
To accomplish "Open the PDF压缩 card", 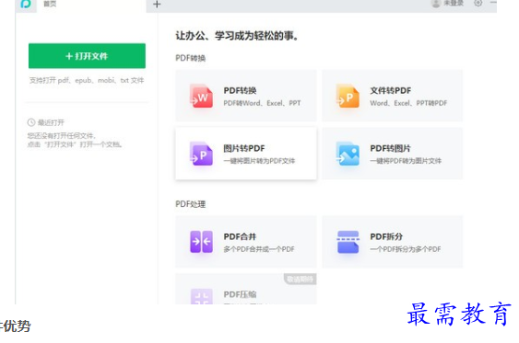I will [x=246, y=289].
